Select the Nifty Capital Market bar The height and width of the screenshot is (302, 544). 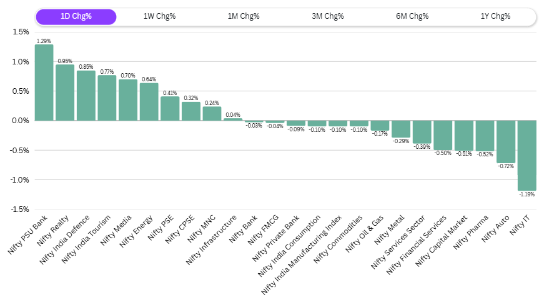[464, 136]
